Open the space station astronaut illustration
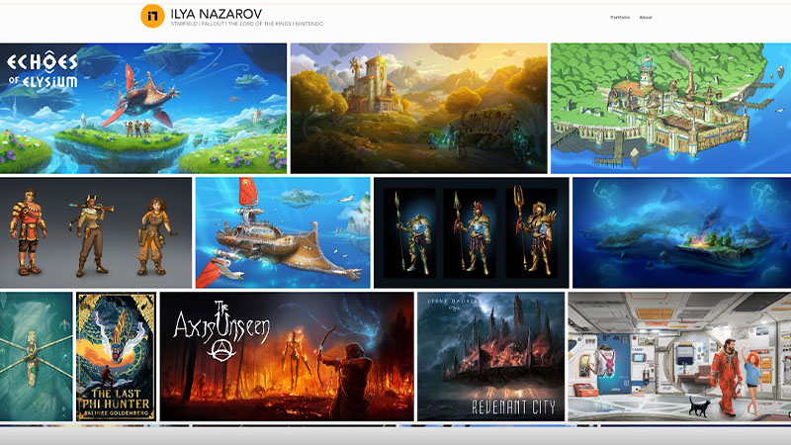This screenshot has height=445, width=791. pos(679,356)
